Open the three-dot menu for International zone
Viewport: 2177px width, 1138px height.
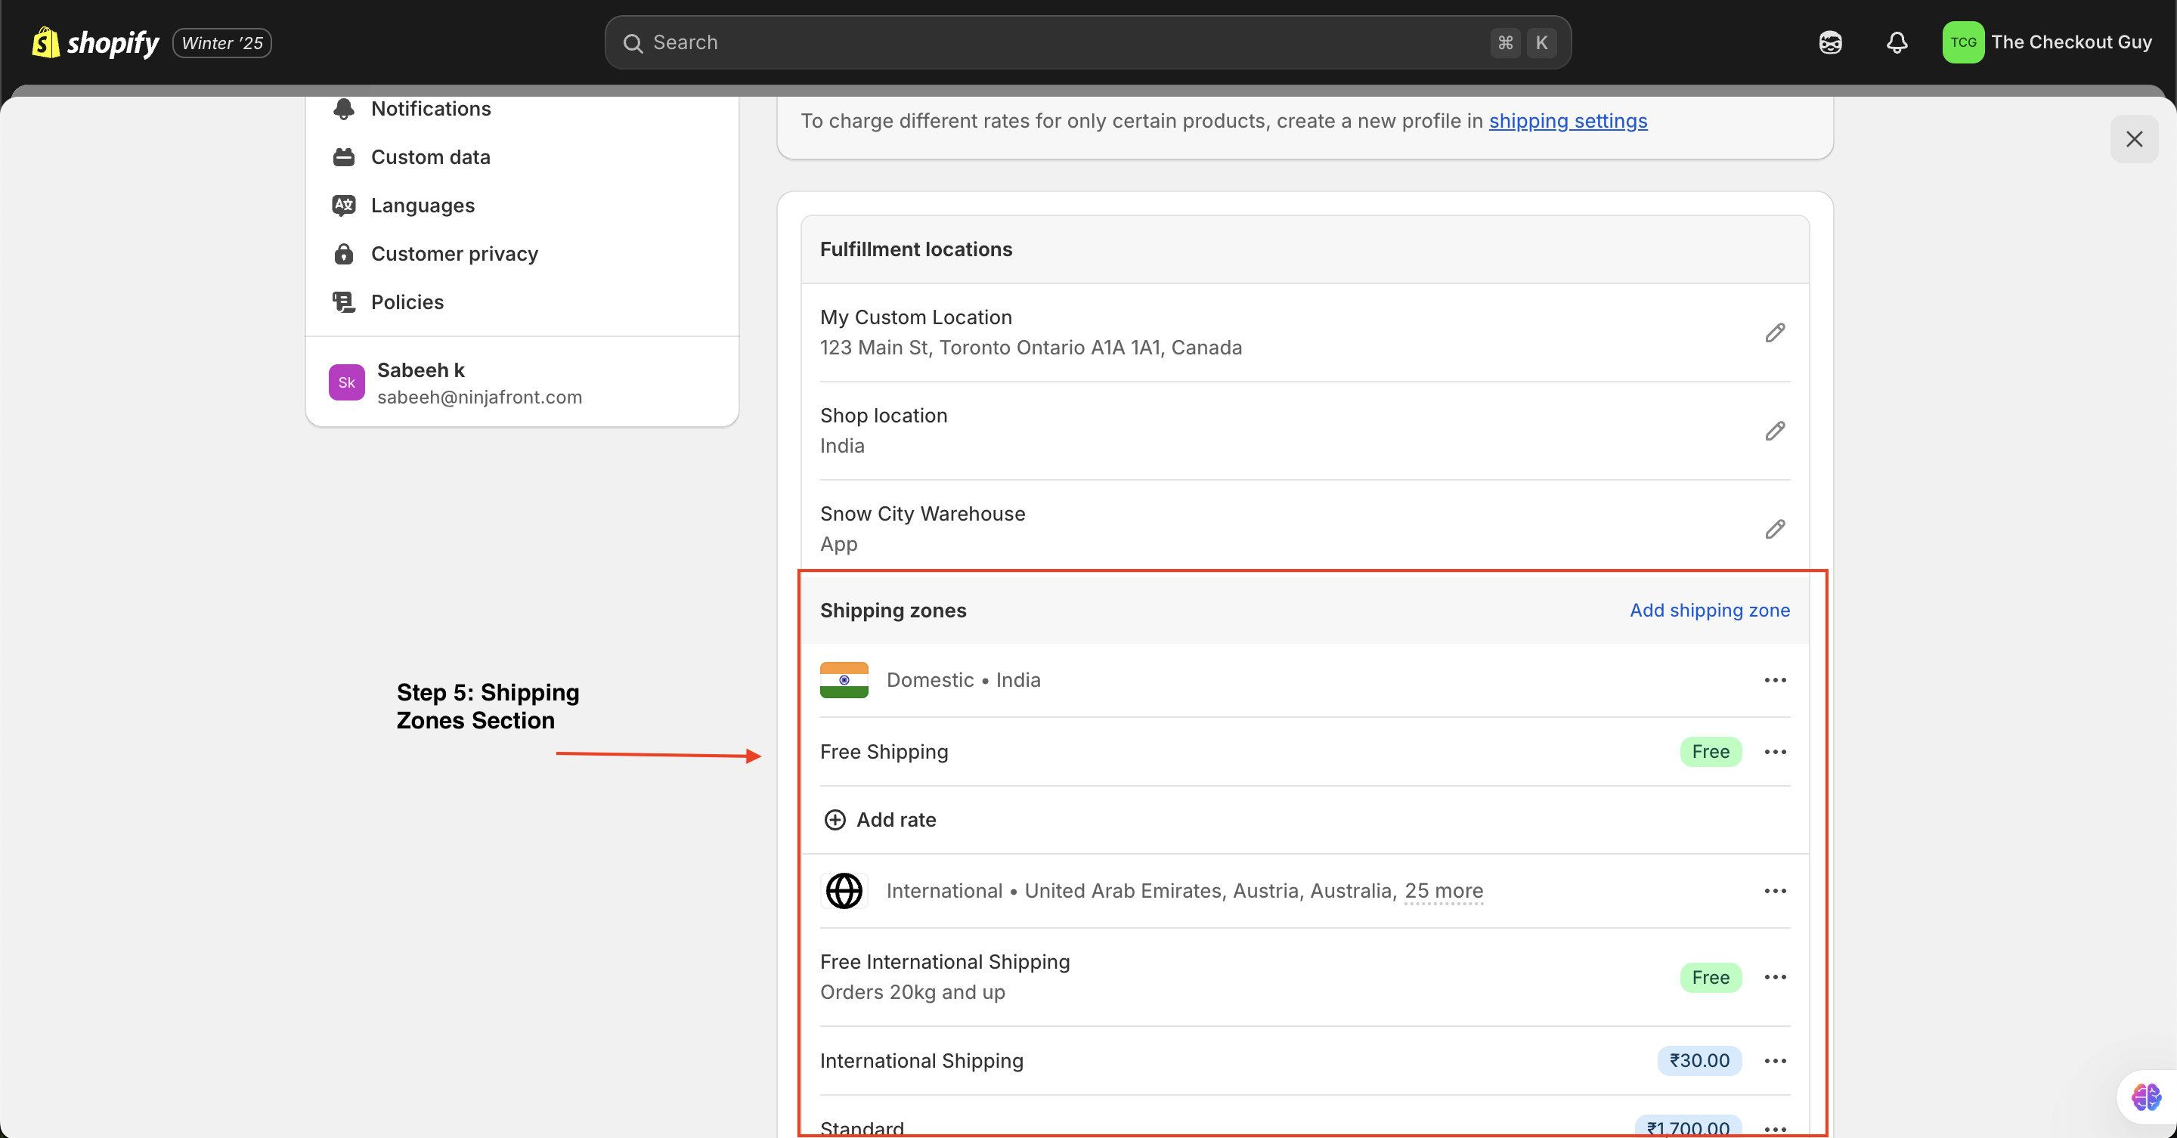pos(1774,891)
